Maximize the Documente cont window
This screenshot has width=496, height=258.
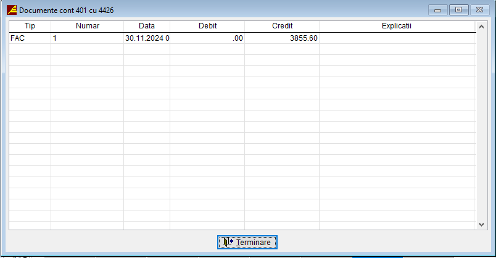[458, 10]
